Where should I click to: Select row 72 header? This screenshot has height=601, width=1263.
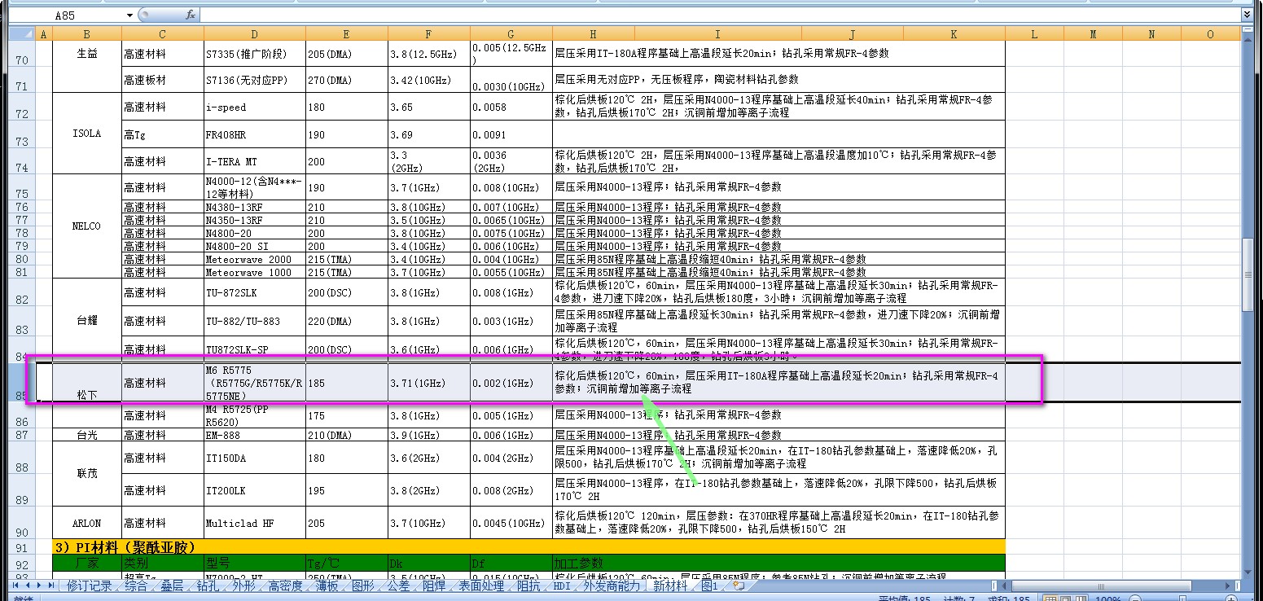(22, 107)
